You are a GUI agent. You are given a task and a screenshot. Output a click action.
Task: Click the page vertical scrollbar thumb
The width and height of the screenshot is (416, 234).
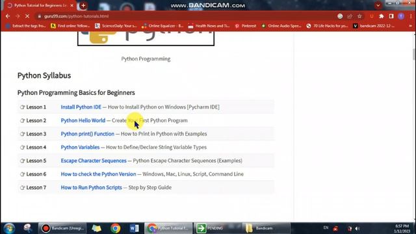click(414, 55)
